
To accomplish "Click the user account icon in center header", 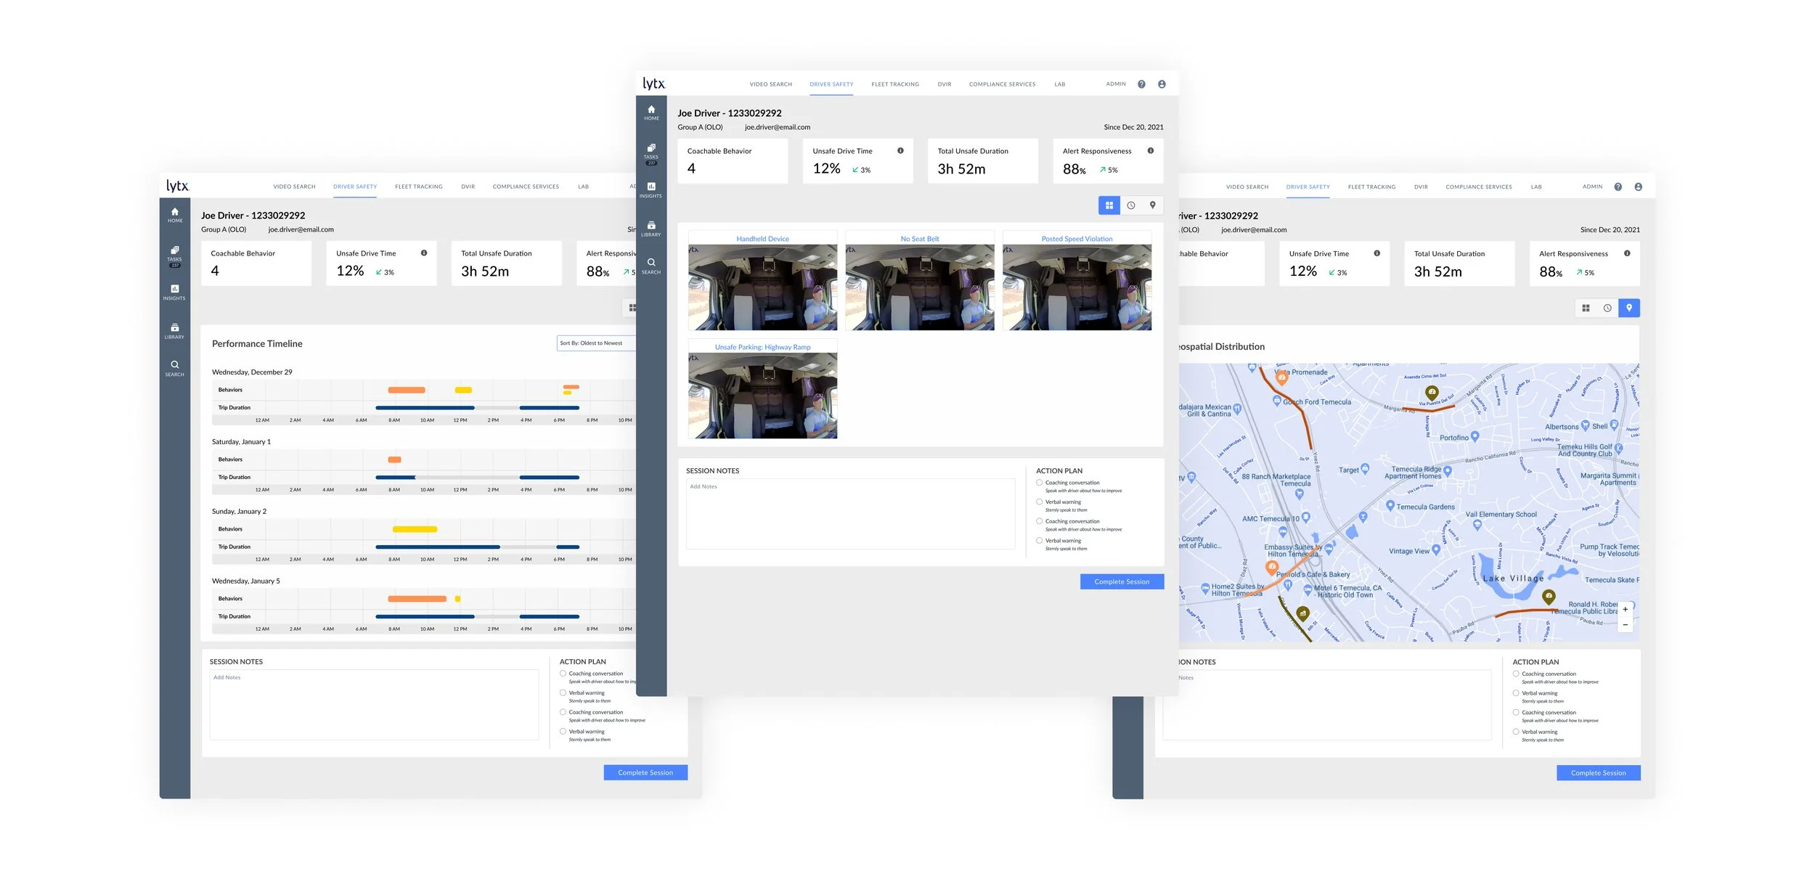I will point(1162,84).
